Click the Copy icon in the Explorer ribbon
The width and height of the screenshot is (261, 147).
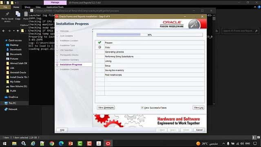pyautogui.click(x=18, y=16)
